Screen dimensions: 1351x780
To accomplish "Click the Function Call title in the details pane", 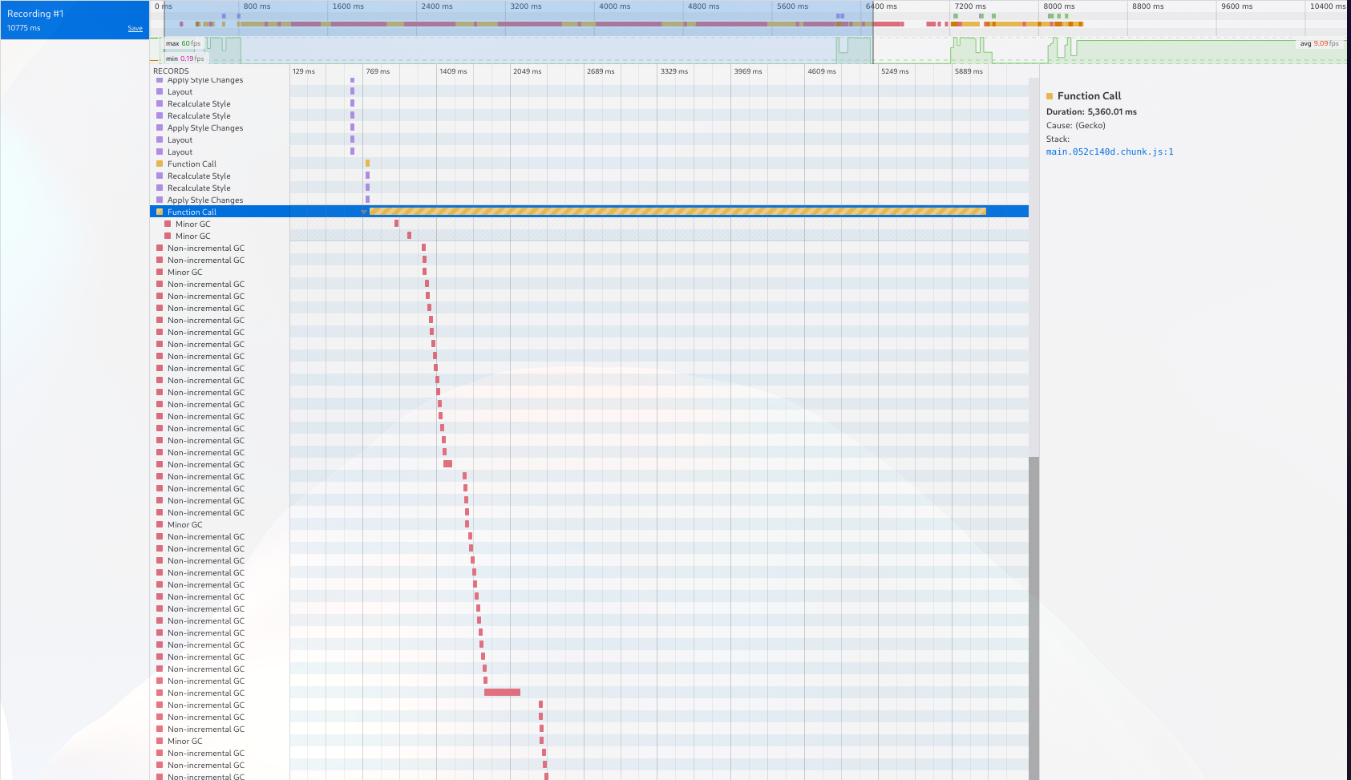I will (1089, 96).
